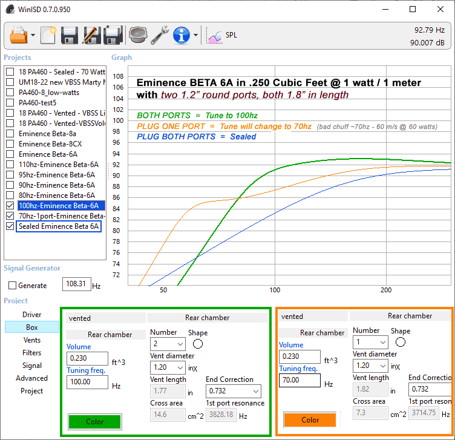The width and height of the screenshot is (455, 440).
Task: Uncheck 70hz-1port-Eminence Beta project
Action: click(10, 216)
